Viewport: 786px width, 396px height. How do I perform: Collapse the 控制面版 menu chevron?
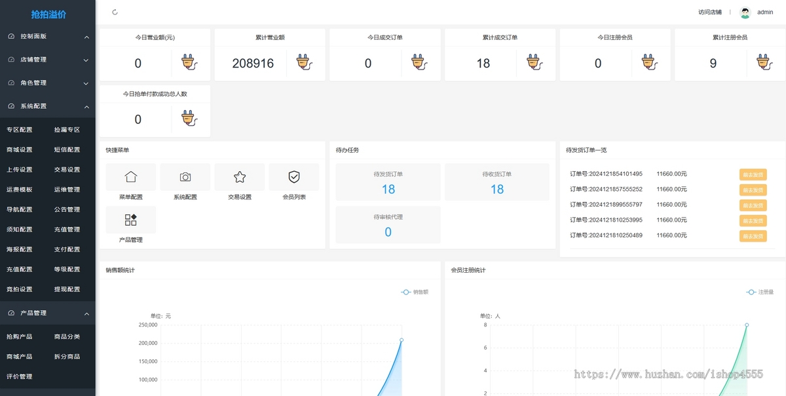(x=86, y=37)
